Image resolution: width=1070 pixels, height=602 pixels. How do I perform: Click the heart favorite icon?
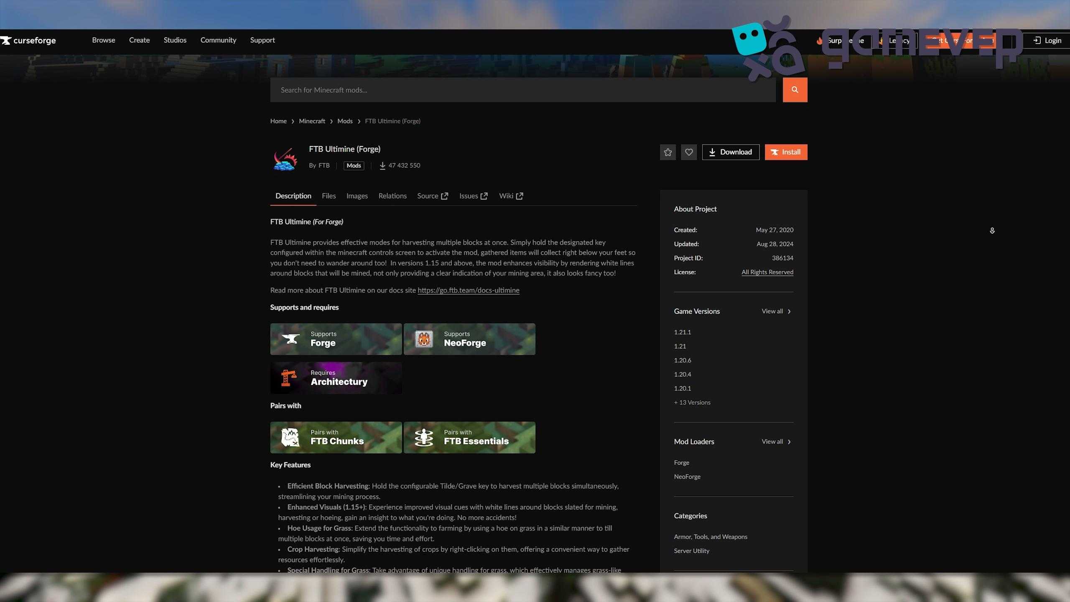click(x=689, y=152)
